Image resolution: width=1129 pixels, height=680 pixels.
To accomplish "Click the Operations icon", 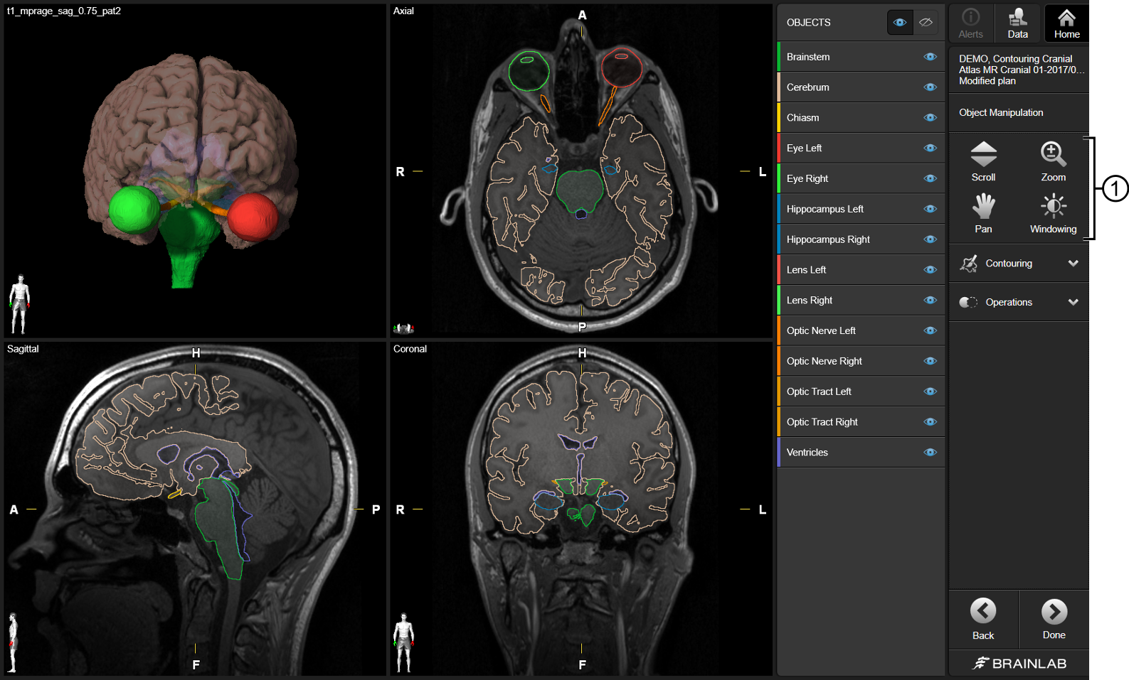I will pyautogui.click(x=968, y=302).
